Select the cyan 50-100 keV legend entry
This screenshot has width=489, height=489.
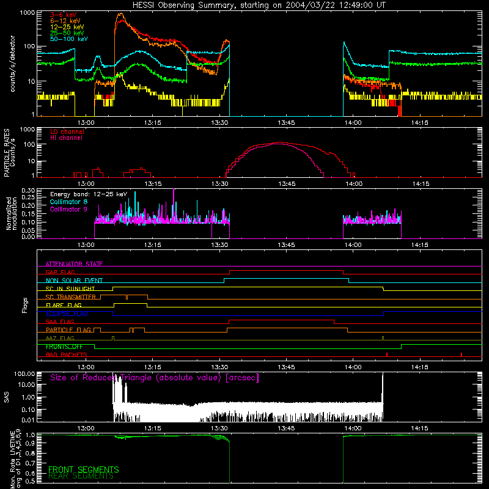pos(69,39)
